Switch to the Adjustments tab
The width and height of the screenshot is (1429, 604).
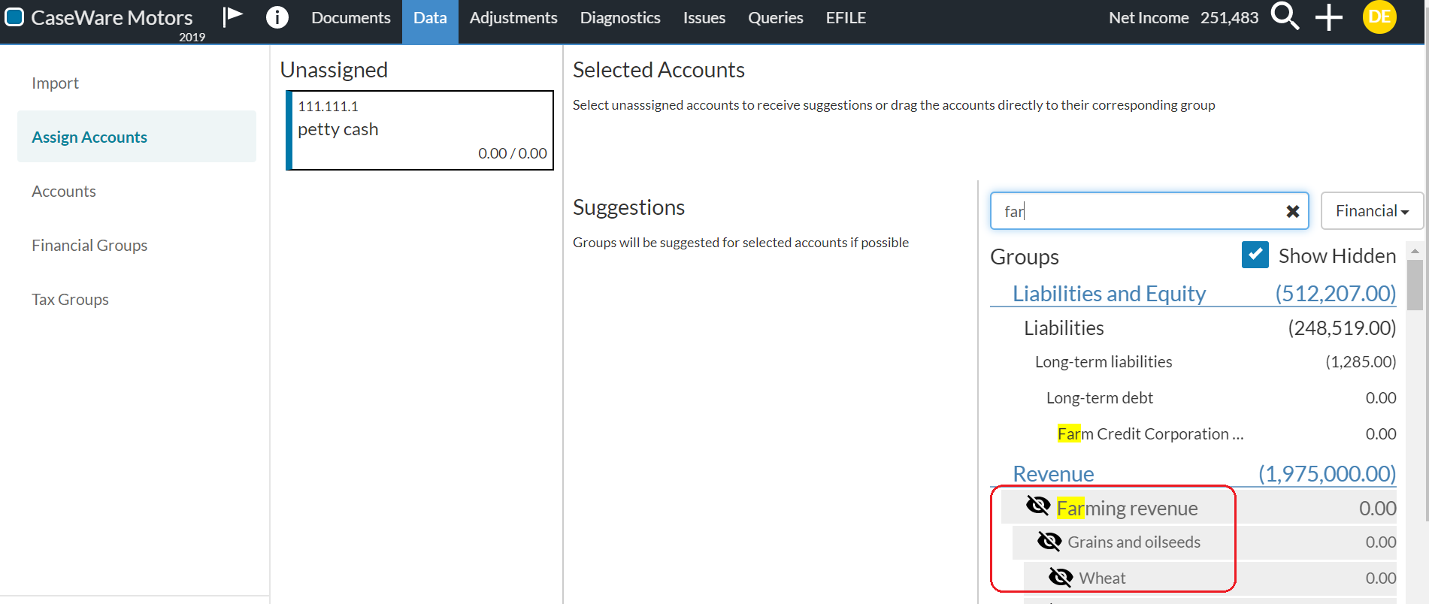[513, 18]
